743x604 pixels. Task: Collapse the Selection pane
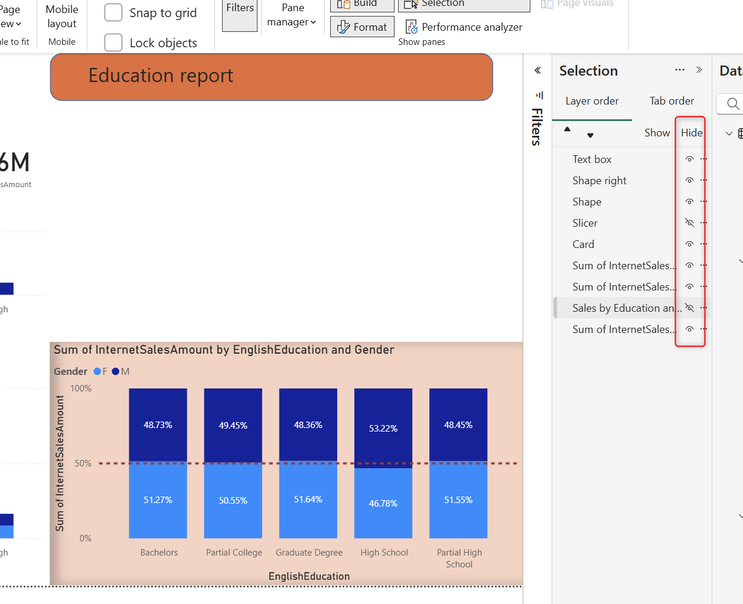(x=699, y=70)
